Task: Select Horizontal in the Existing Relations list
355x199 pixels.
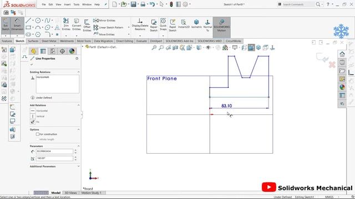Action: pos(43,77)
